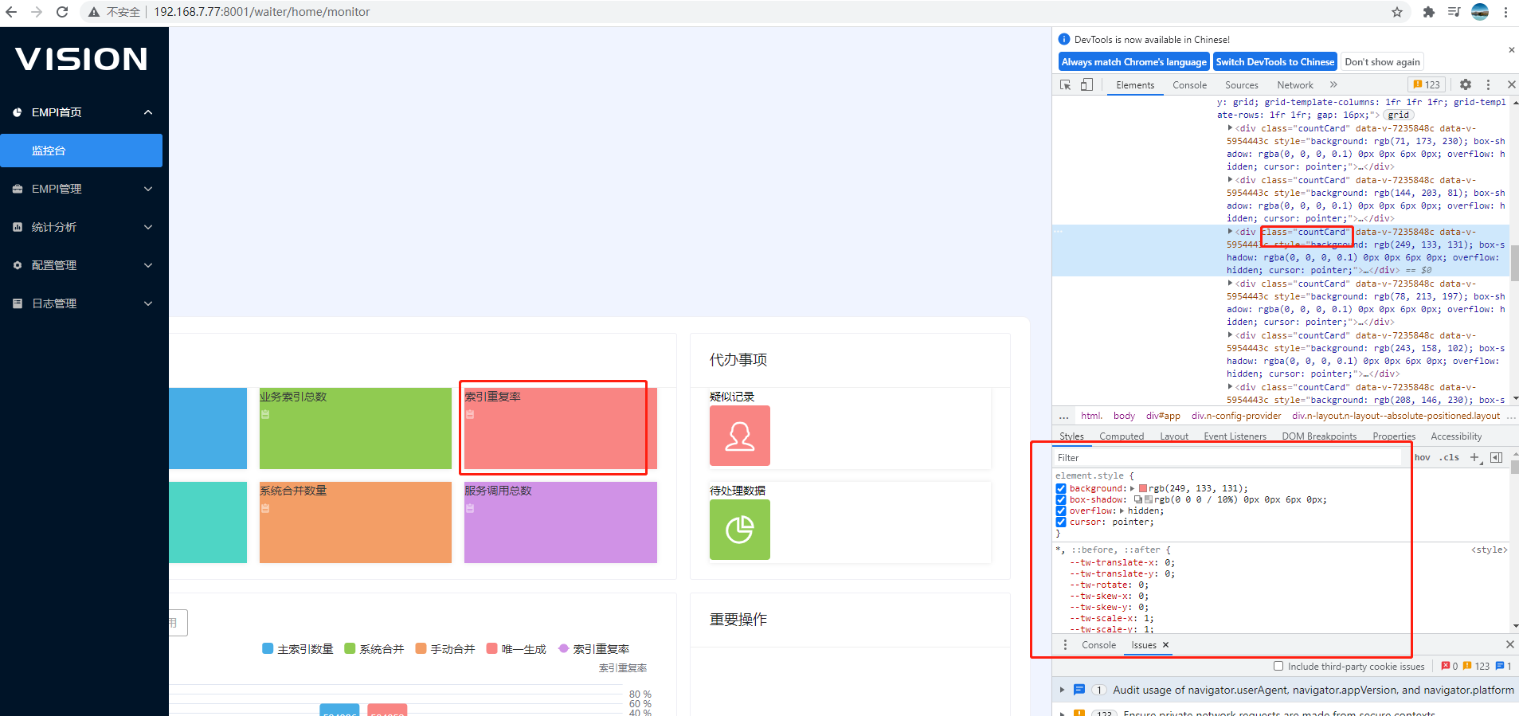Check Include third-party cookie issues

pyautogui.click(x=1278, y=667)
